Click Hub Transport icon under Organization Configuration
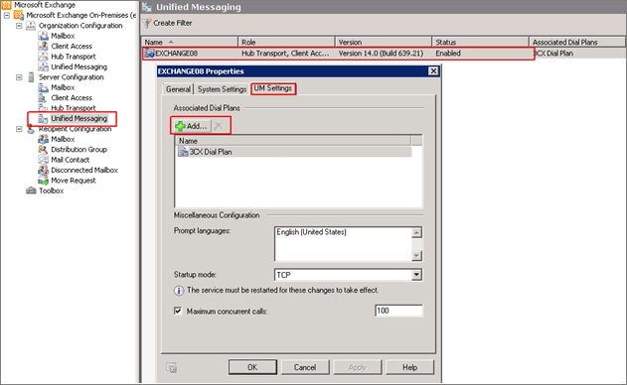Screen dimensions: 627x385 click(43, 57)
